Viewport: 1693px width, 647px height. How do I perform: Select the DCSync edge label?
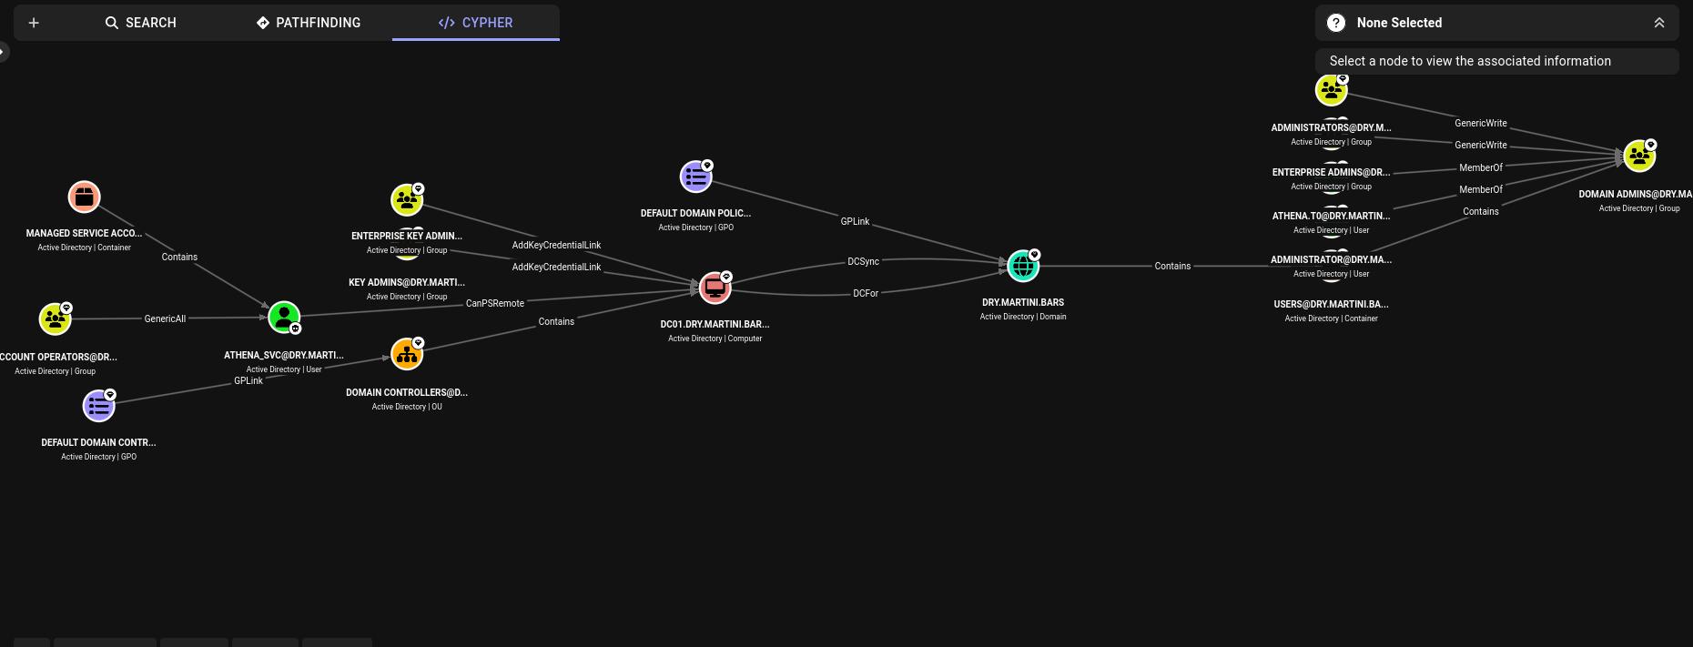pos(863,261)
